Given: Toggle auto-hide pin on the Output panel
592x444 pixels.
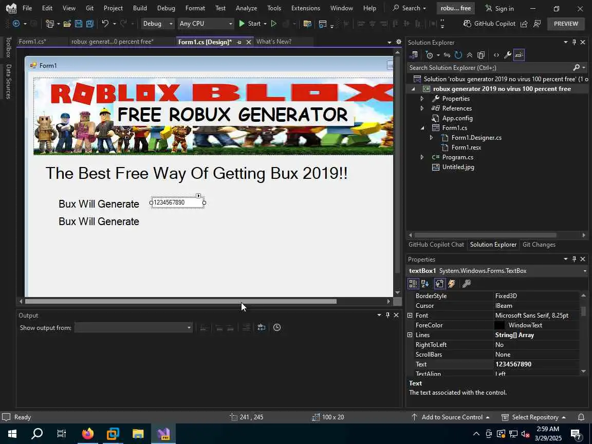Looking at the screenshot, I should pyautogui.click(x=387, y=315).
